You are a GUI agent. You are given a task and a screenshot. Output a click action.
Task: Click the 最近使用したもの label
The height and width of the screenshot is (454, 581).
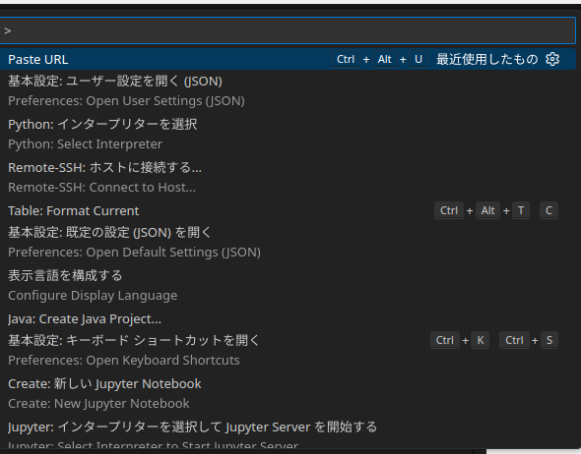point(486,59)
